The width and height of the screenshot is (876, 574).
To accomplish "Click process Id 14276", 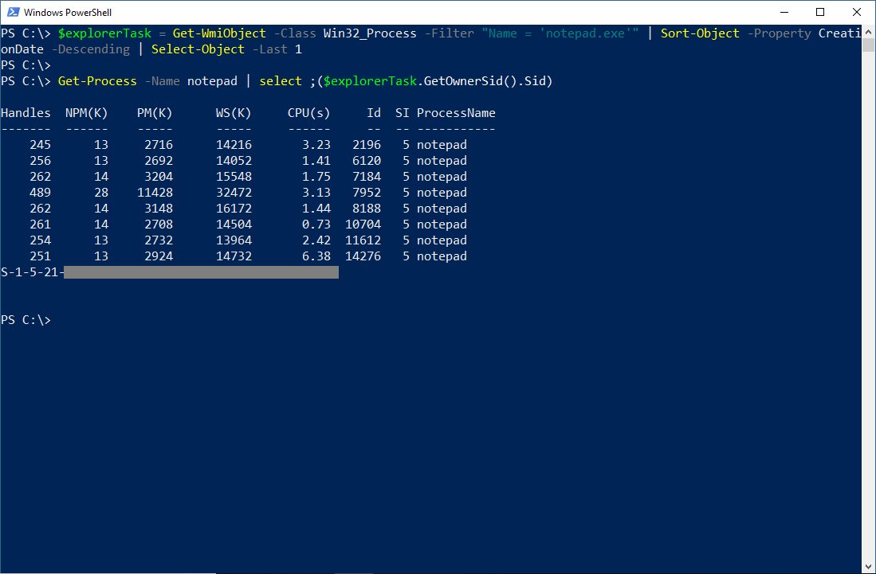I will pos(363,256).
